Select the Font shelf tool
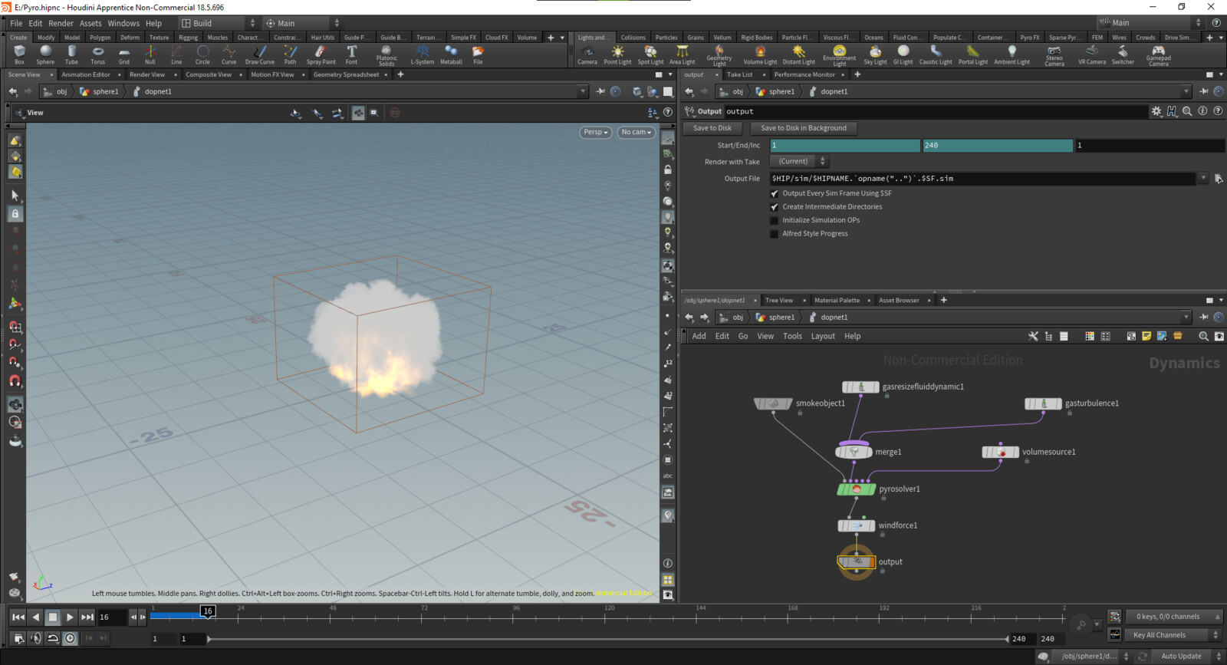1227x665 pixels. pos(351,54)
